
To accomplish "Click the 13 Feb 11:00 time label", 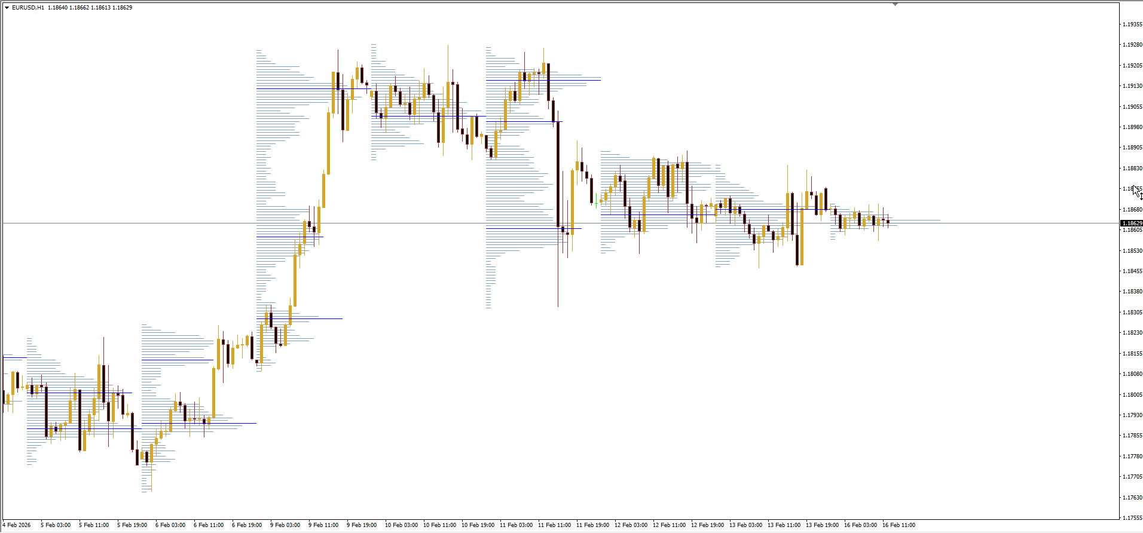I will click(784, 525).
